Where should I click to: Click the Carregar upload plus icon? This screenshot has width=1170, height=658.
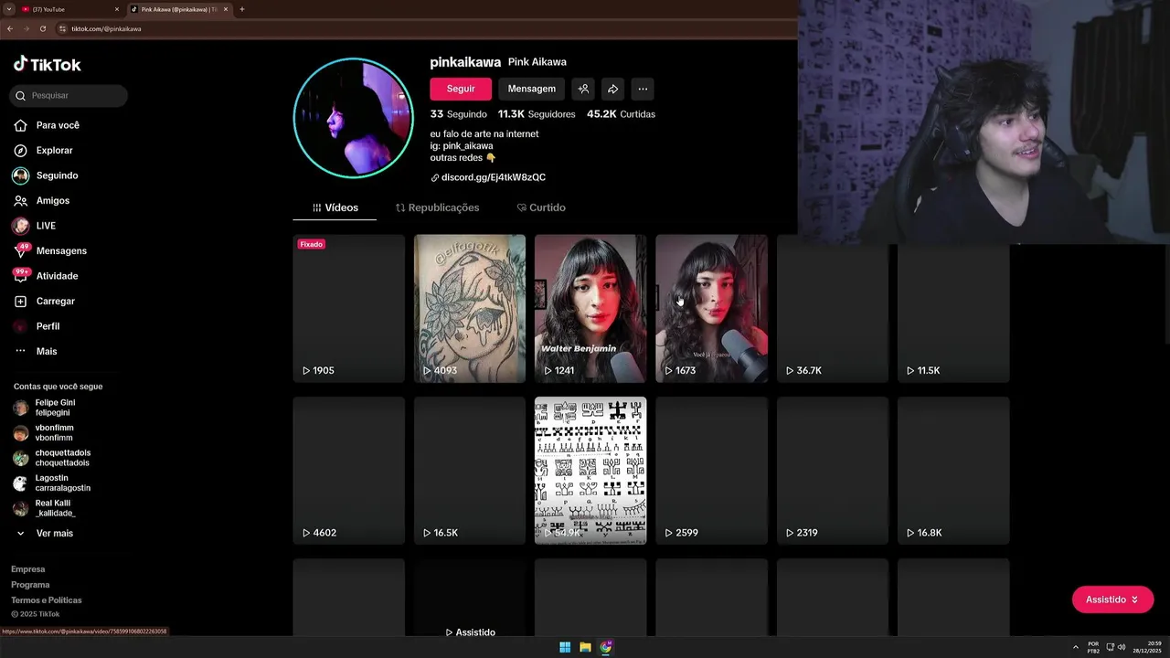[20, 301]
